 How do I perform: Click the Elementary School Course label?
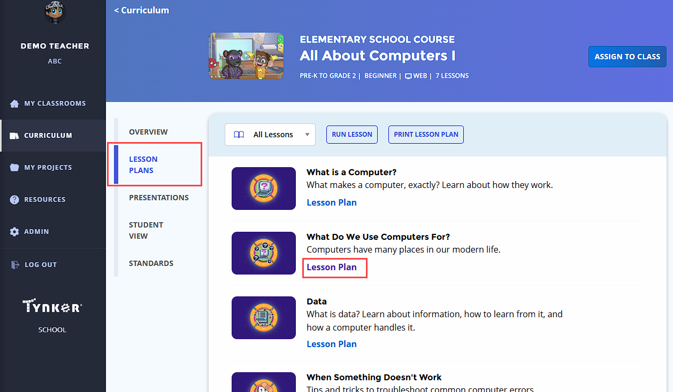377,39
